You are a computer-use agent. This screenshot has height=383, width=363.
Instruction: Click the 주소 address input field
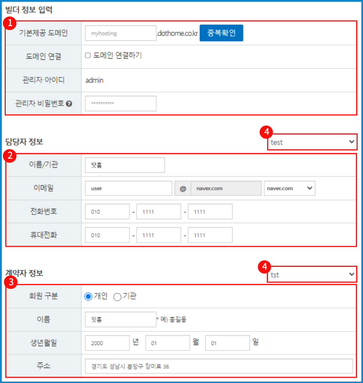click(219, 367)
